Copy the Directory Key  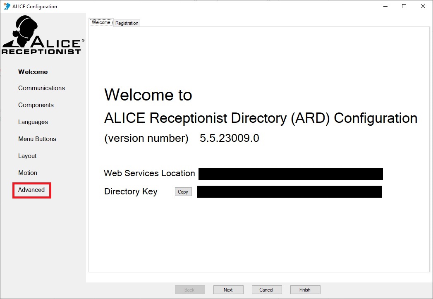click(183, 192)
